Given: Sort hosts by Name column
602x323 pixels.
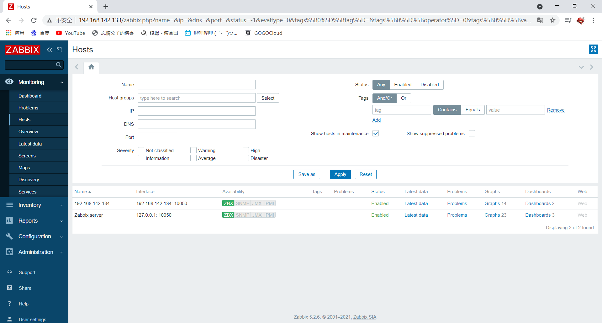Looking at the screenshot, I should (x=82, y=192).
